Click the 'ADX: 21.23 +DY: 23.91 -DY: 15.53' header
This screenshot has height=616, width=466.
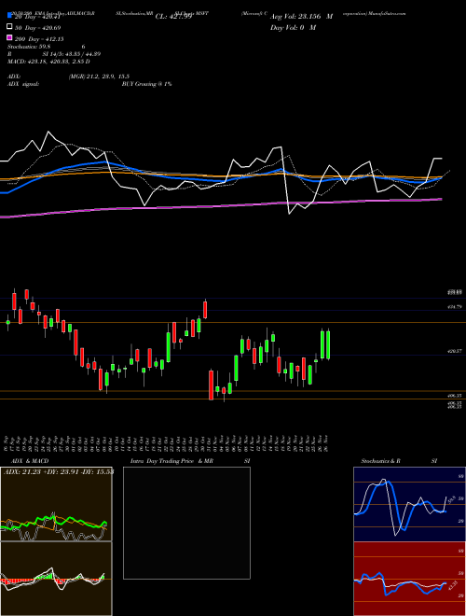(x=59, y=471)
